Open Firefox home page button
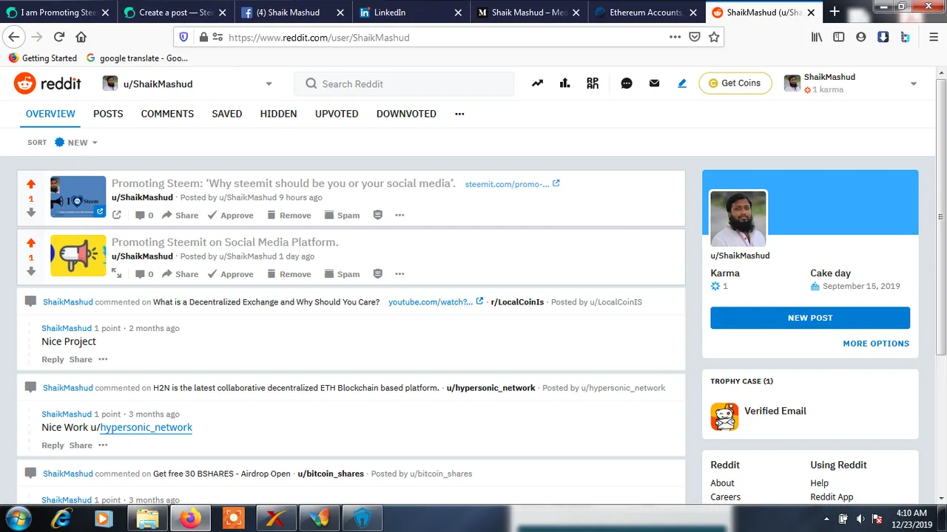Screen dimensions: 947x532 click(81, 37)
